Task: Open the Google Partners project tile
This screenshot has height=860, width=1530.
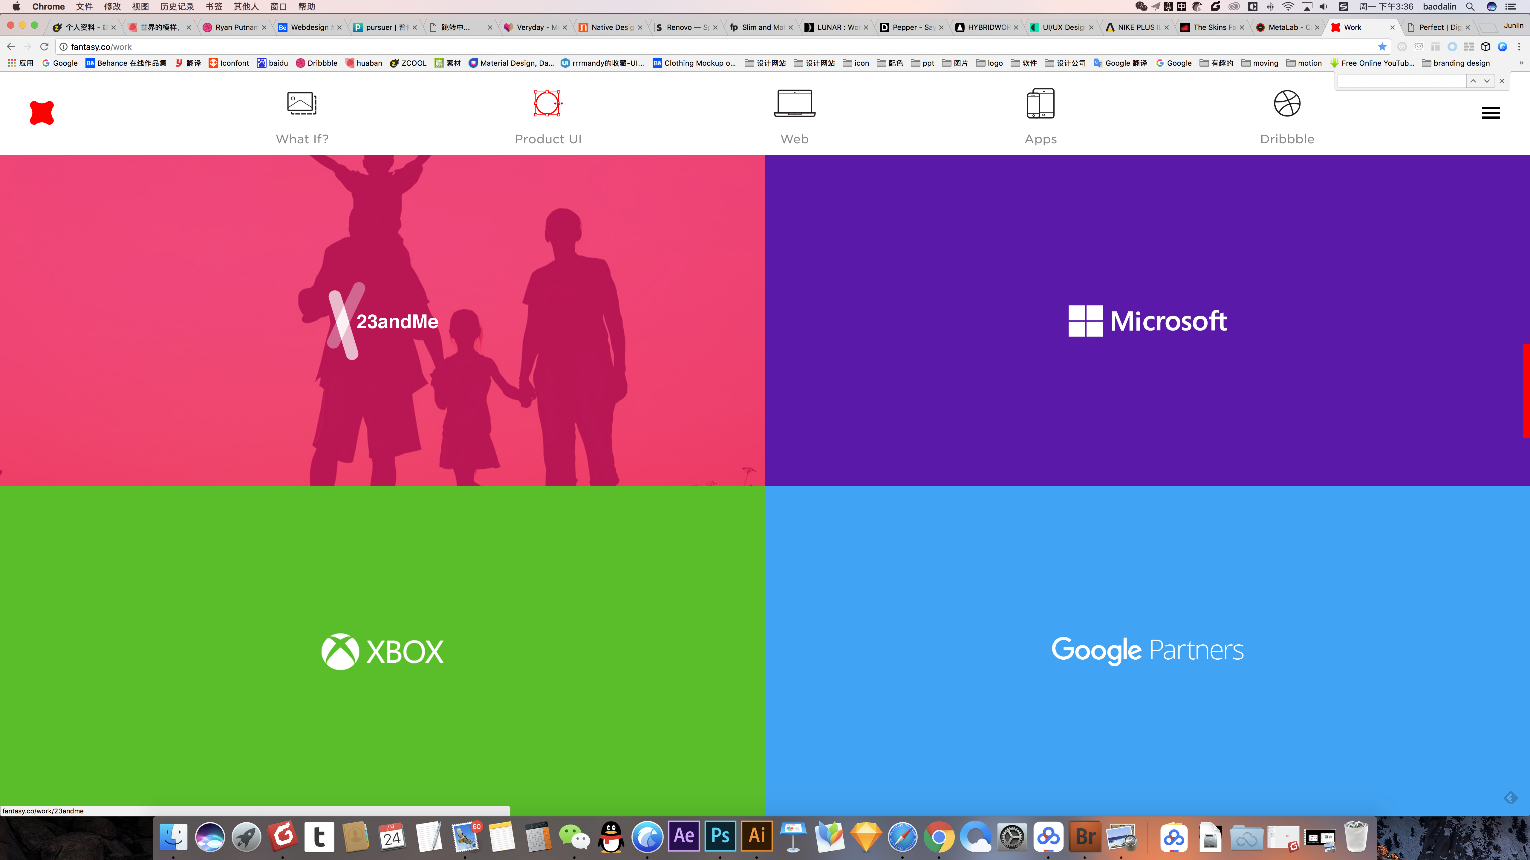Action: coord(1147,650)
